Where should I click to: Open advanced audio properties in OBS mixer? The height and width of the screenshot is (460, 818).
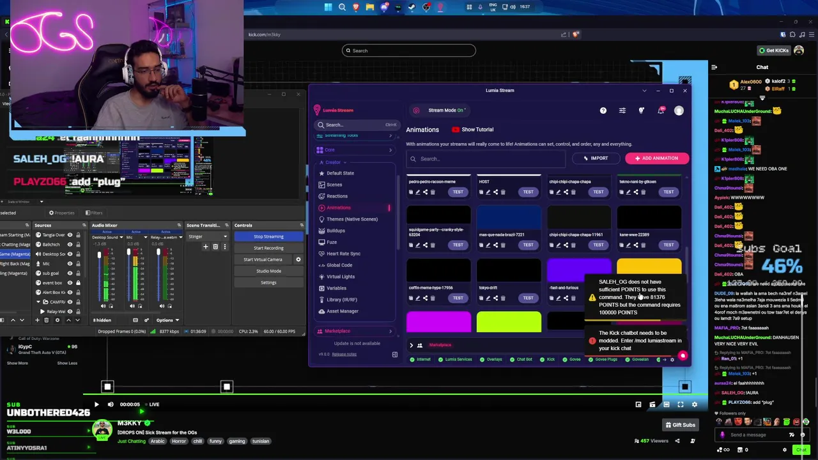pos(146,320)
